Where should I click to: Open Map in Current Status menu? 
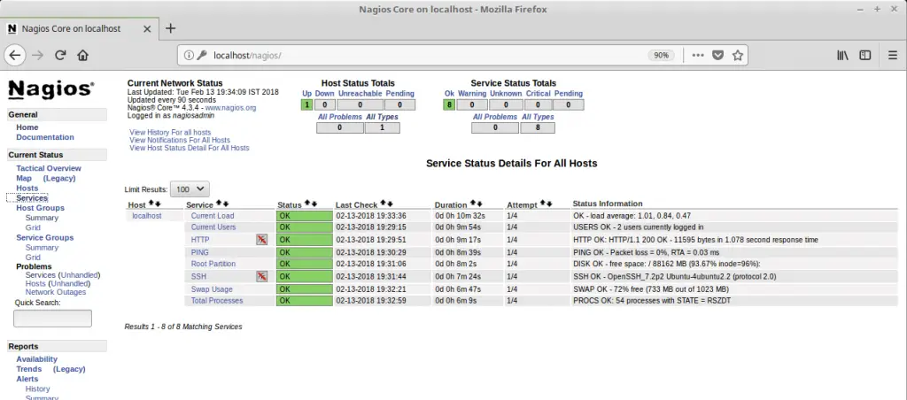[24, 178]
